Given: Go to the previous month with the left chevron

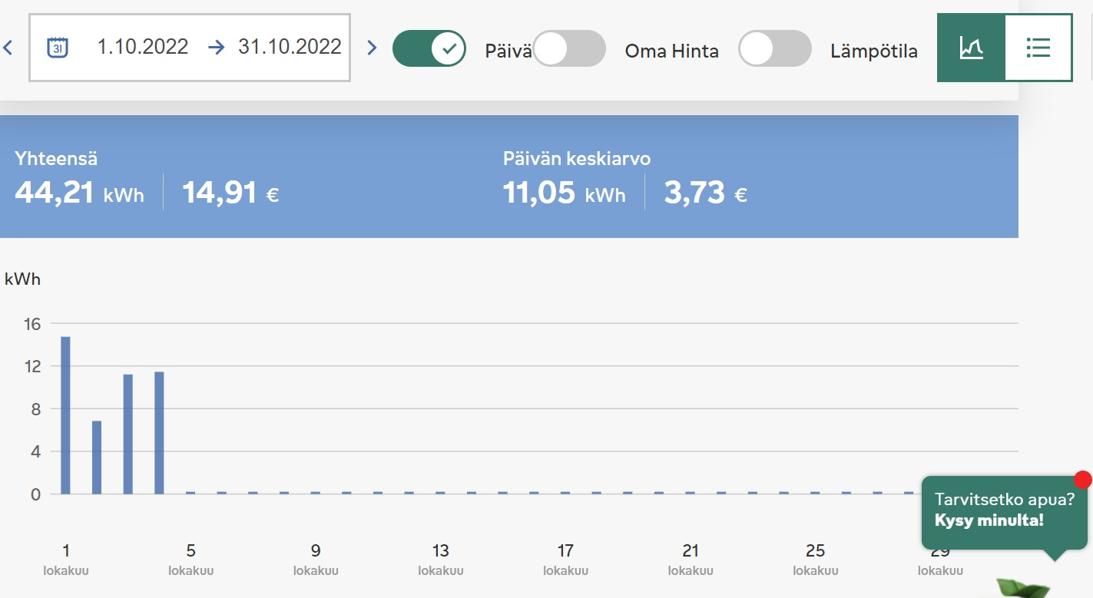Looking at the screenshot, I should click(8, 48).
